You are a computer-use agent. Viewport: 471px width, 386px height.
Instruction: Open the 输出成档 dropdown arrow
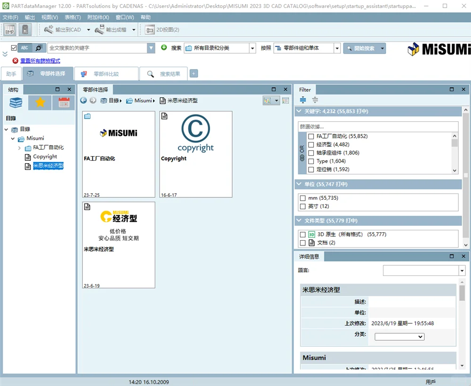[x=134, y=30]
